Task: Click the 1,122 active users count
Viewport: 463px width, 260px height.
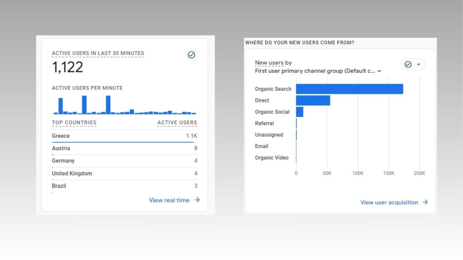Action: (67, 67)
